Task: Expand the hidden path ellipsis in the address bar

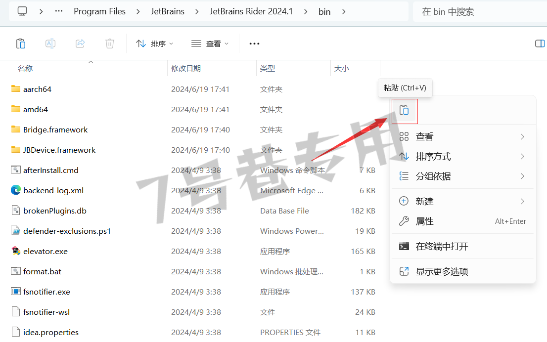Action: tap(59, 11)
